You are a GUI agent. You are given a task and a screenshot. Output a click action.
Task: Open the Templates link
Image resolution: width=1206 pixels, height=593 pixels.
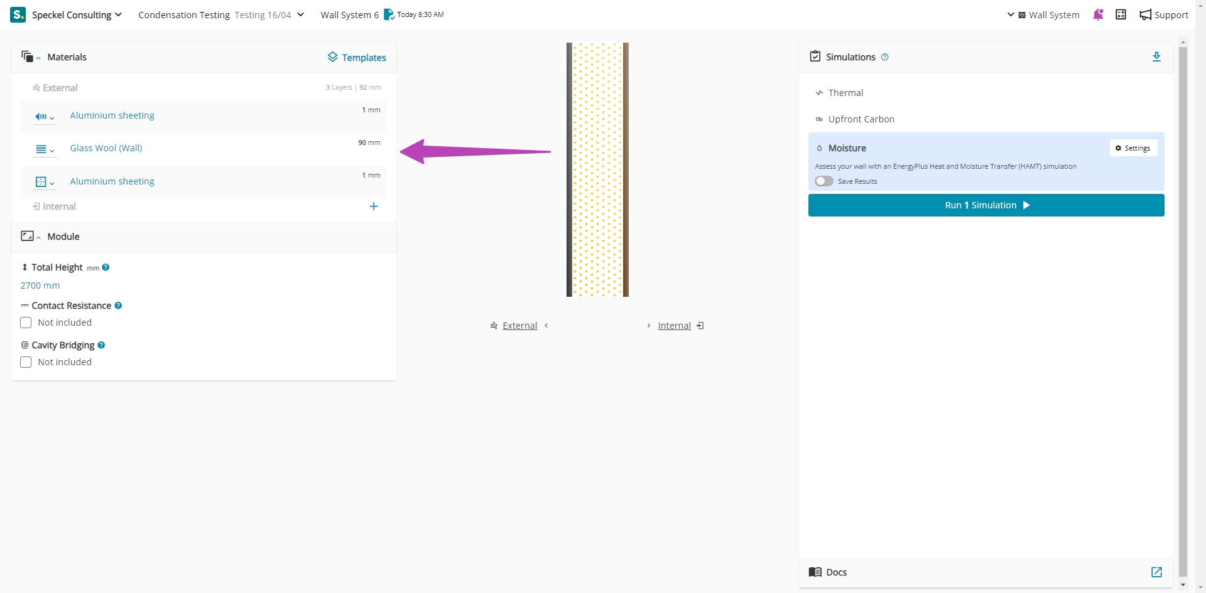pyautogui.click(x=357, y=57)
